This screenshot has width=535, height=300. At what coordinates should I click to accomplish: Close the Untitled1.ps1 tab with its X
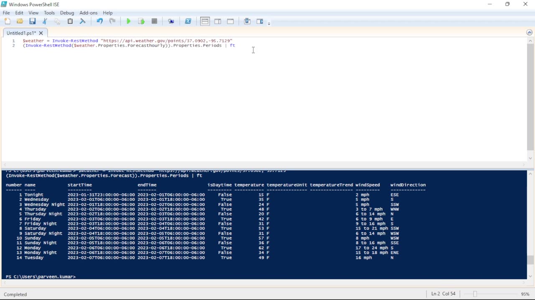click(42, 33)
